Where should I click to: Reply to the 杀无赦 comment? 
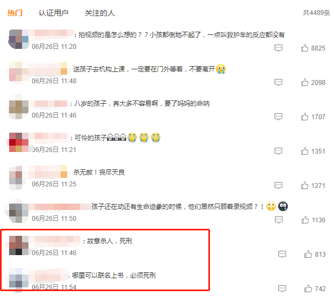tap(278, 185)
